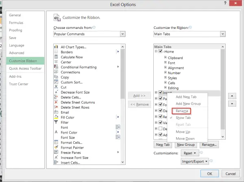Click the Cancel button

coord(231,173)
